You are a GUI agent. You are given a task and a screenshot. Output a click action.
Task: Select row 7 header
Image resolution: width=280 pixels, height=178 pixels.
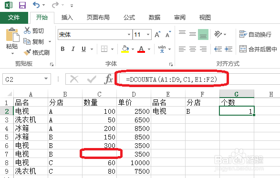tap(7, 154)
